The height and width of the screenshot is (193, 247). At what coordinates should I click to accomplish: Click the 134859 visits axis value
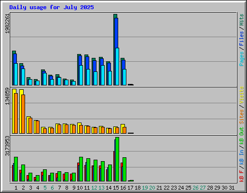tap(7, 96)
